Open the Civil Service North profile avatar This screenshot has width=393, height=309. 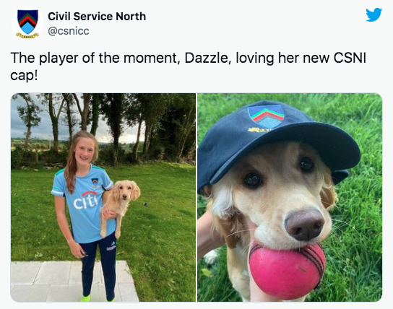click(x=27, y=23)
